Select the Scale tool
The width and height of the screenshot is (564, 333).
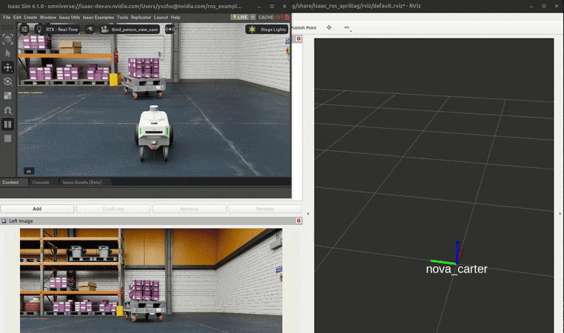tap(8, 95)
